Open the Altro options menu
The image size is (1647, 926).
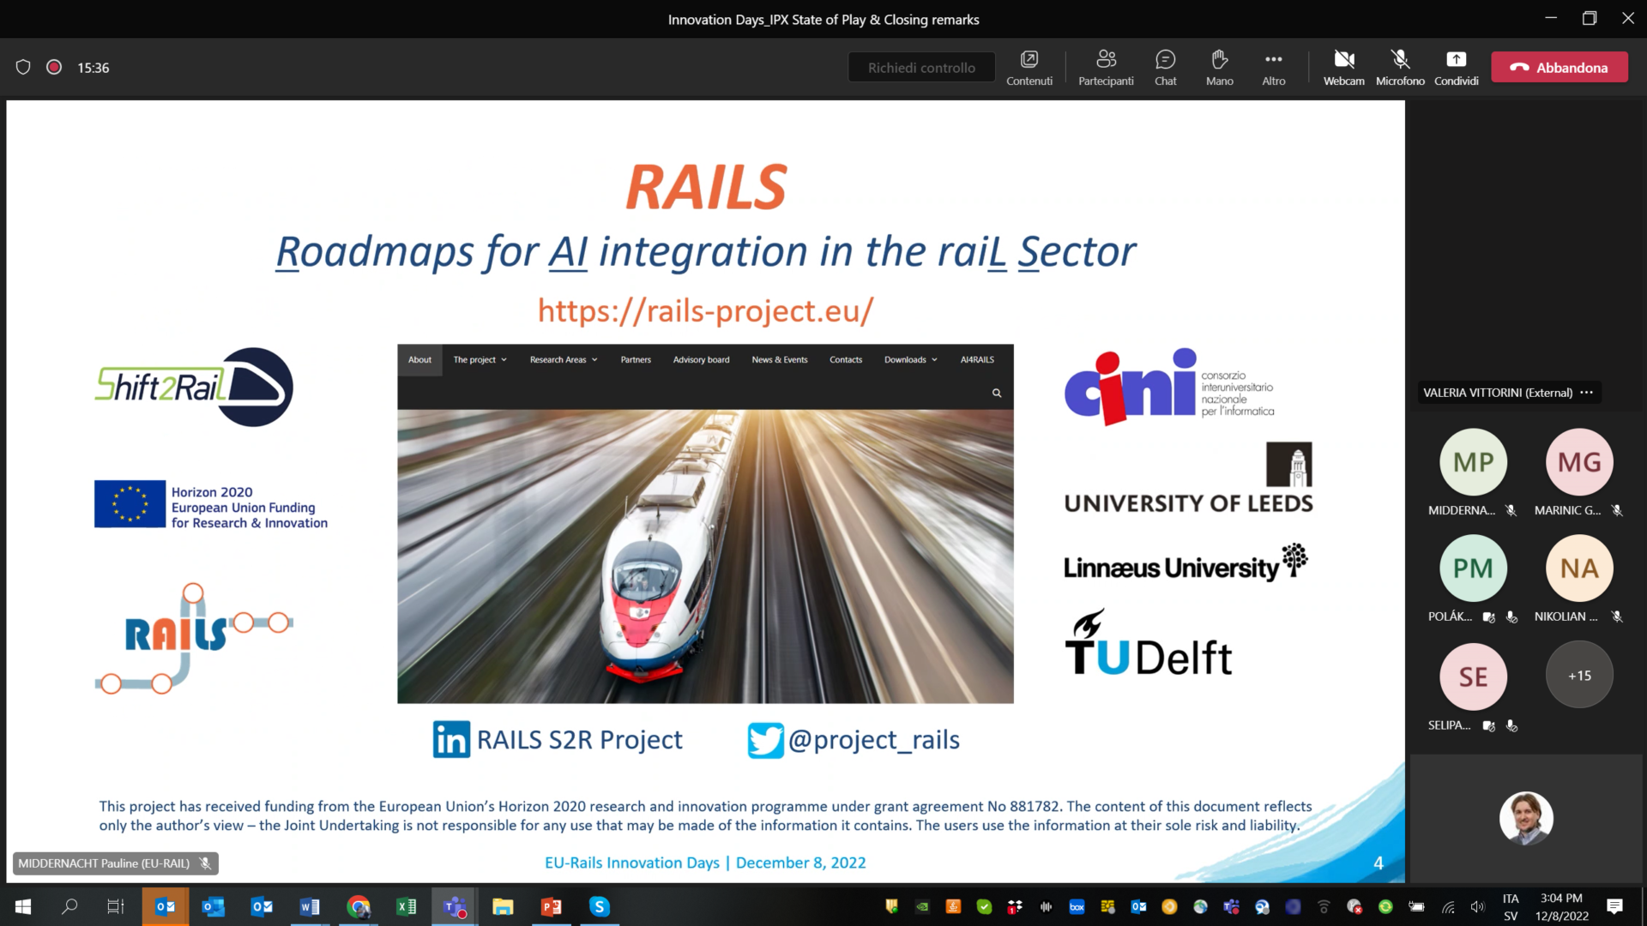click(1273, 60)
